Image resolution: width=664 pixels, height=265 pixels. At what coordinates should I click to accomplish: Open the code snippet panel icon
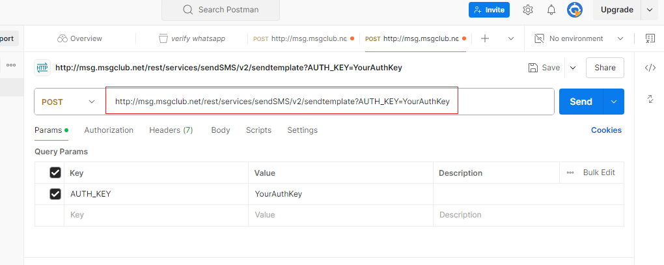650,68
